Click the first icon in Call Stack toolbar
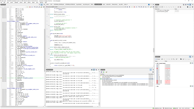This screenshot has width=194, height=109. pyautogui.click(x=102, y=72)
